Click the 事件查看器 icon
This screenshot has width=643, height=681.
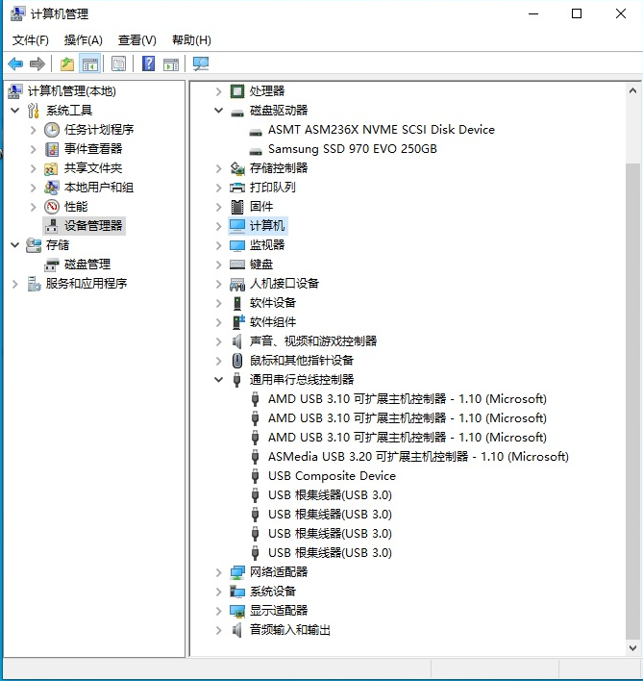[x=52, y=149]
